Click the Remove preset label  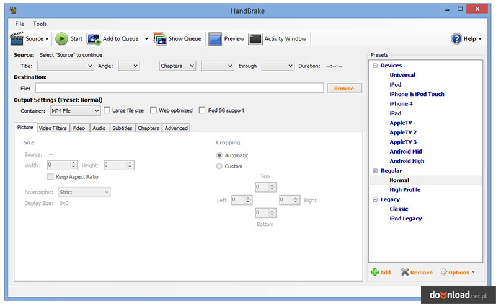[422, 272]
